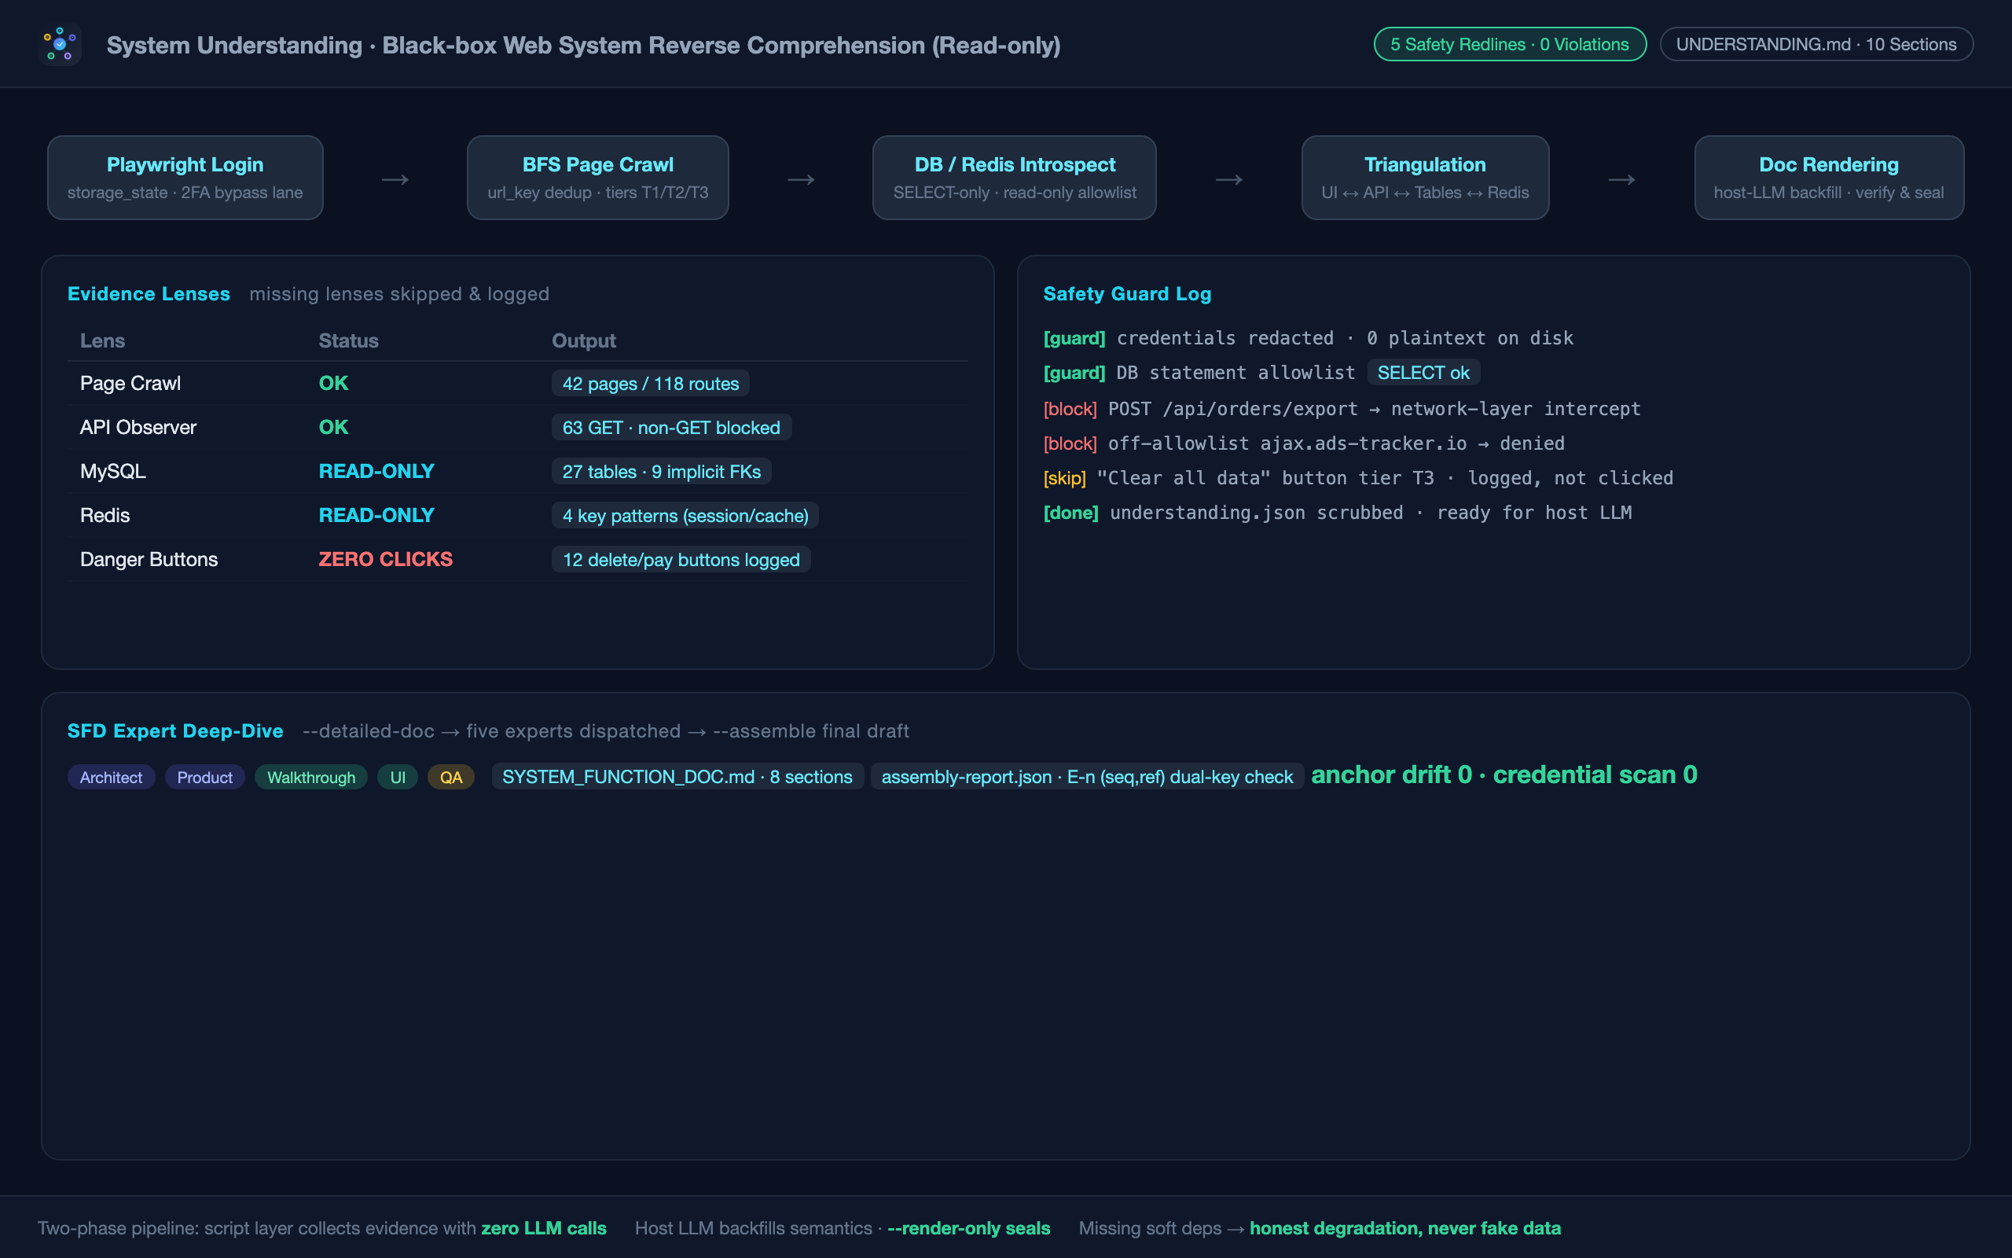This screenshot has width=2012, height=1258.
Task: Click the '42 pages / 118 routes' output
Action: coord(650,384)
